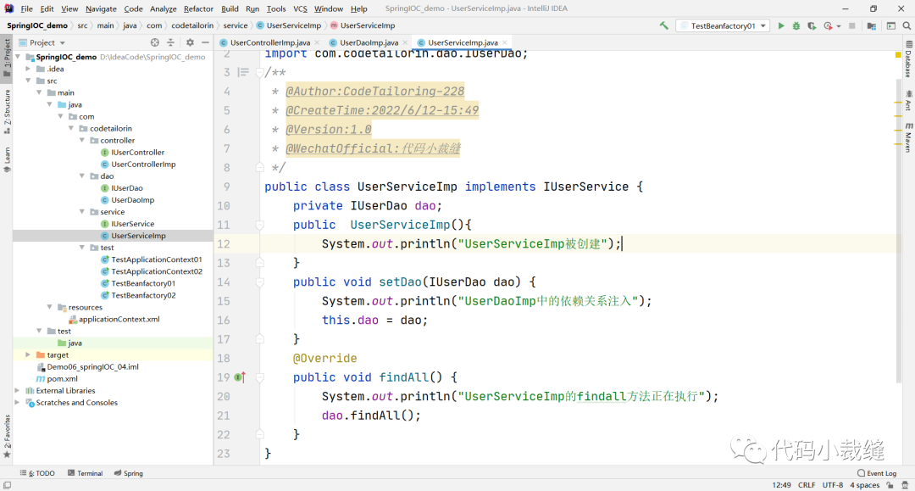This screenshot has width=915, height=491.
Task: Open the TestBeanfactory01 run configuration dropdown
Action: [723, 26]
